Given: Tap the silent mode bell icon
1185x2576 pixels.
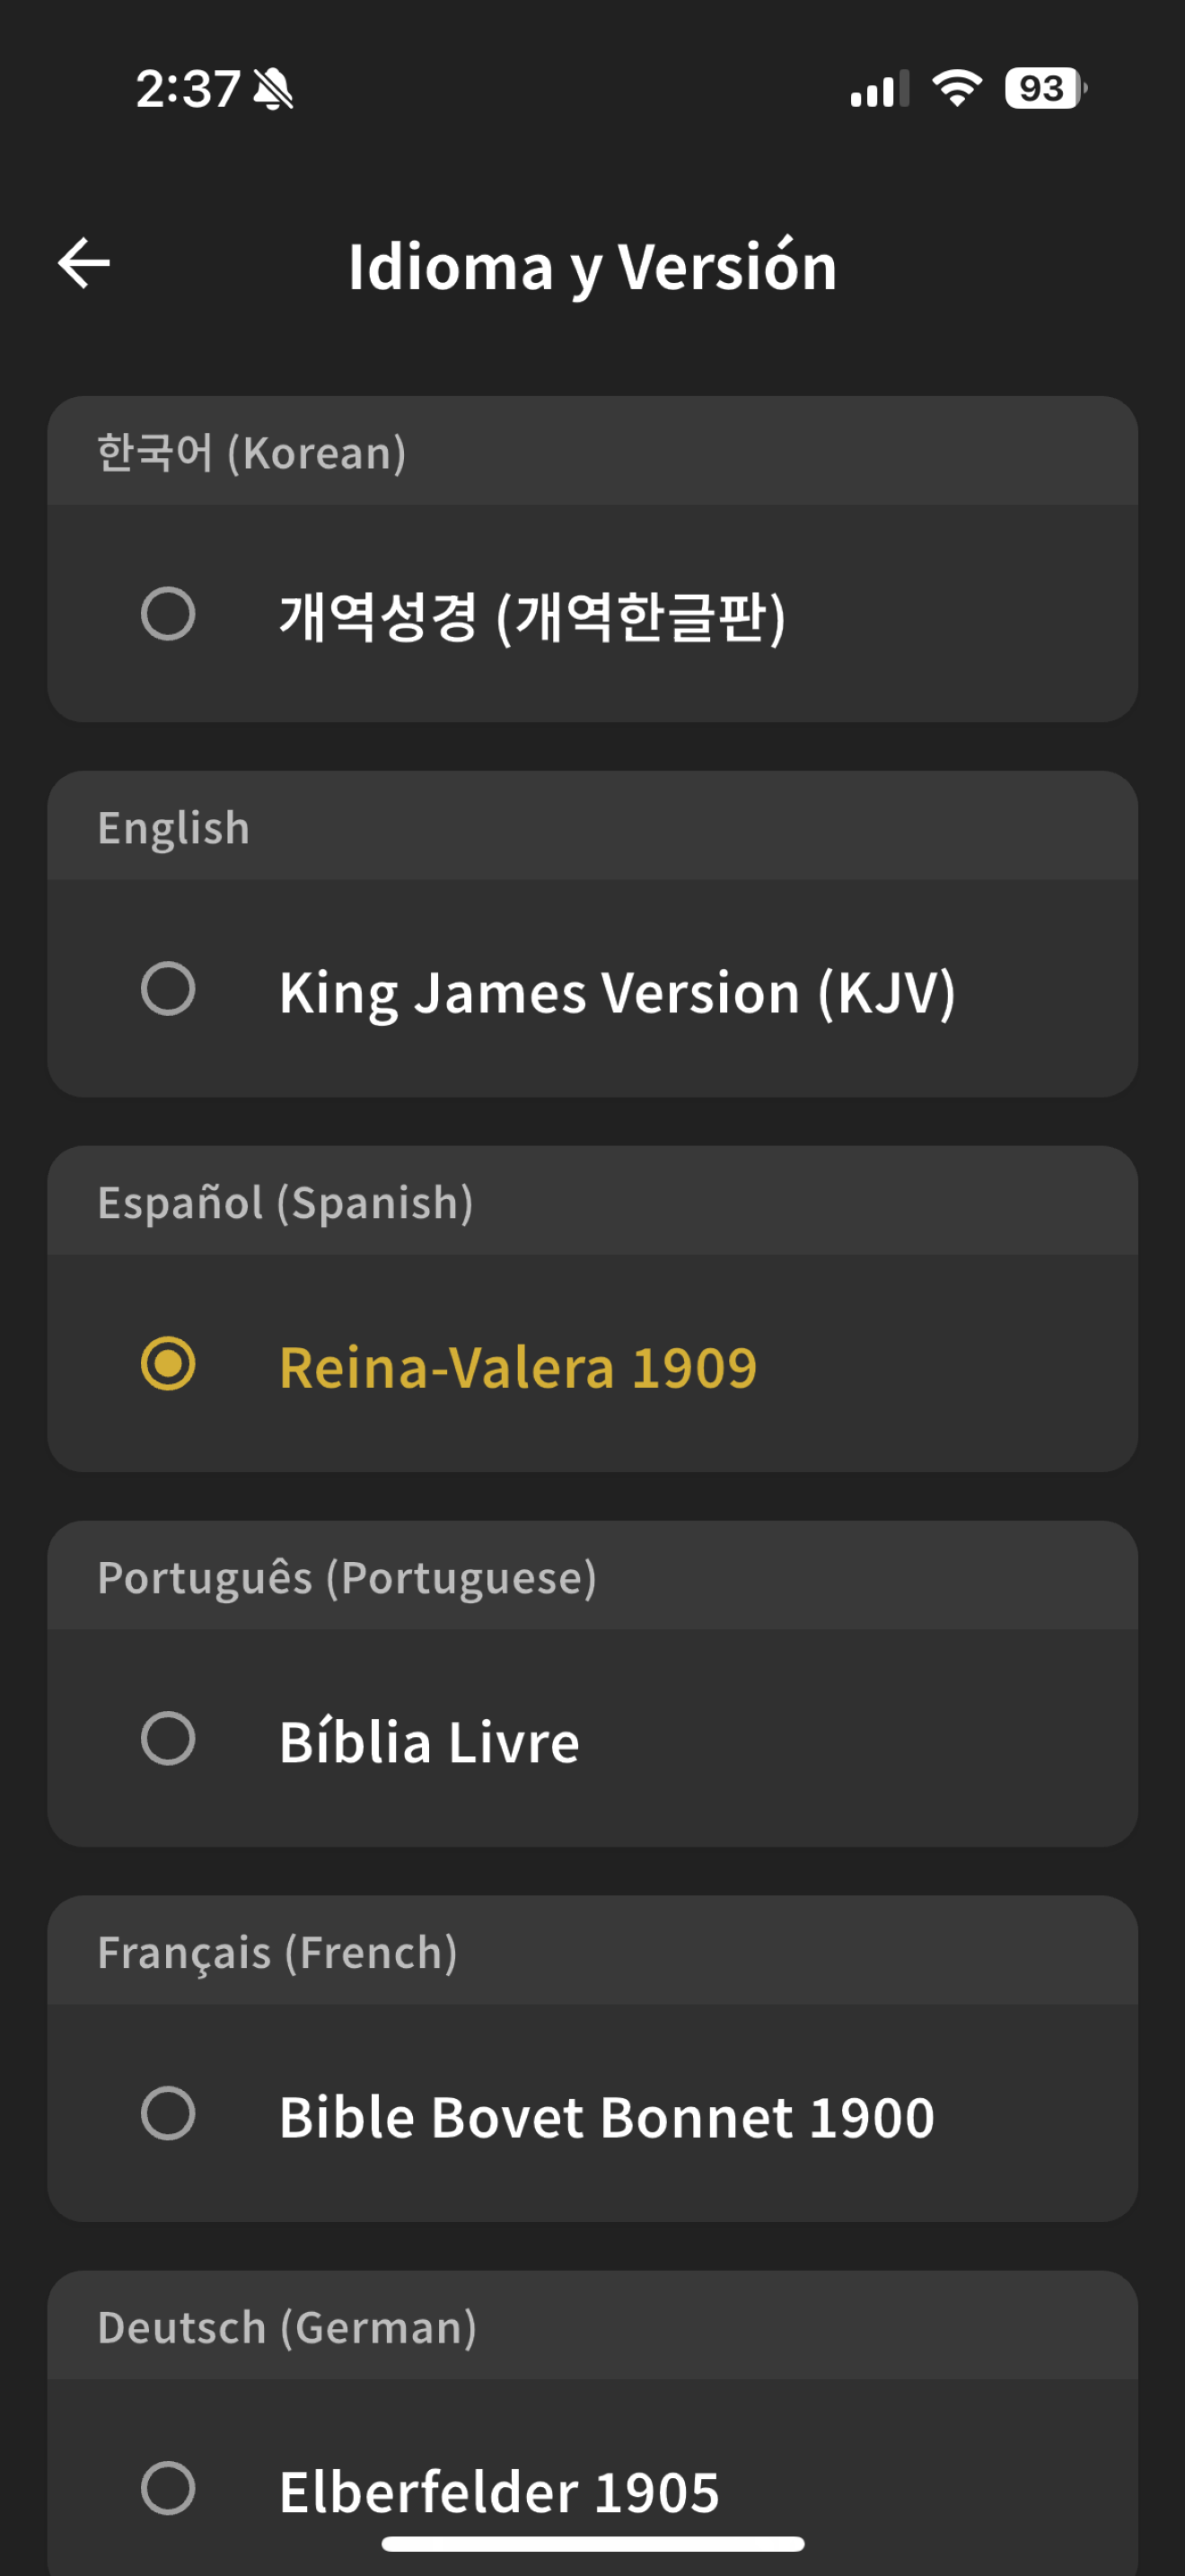Looking at the screenshot, I should (x=273, y=90).
